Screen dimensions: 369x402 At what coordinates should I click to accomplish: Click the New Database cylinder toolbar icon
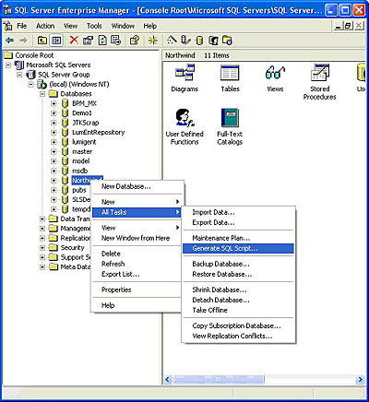click(x=199, y=41)
